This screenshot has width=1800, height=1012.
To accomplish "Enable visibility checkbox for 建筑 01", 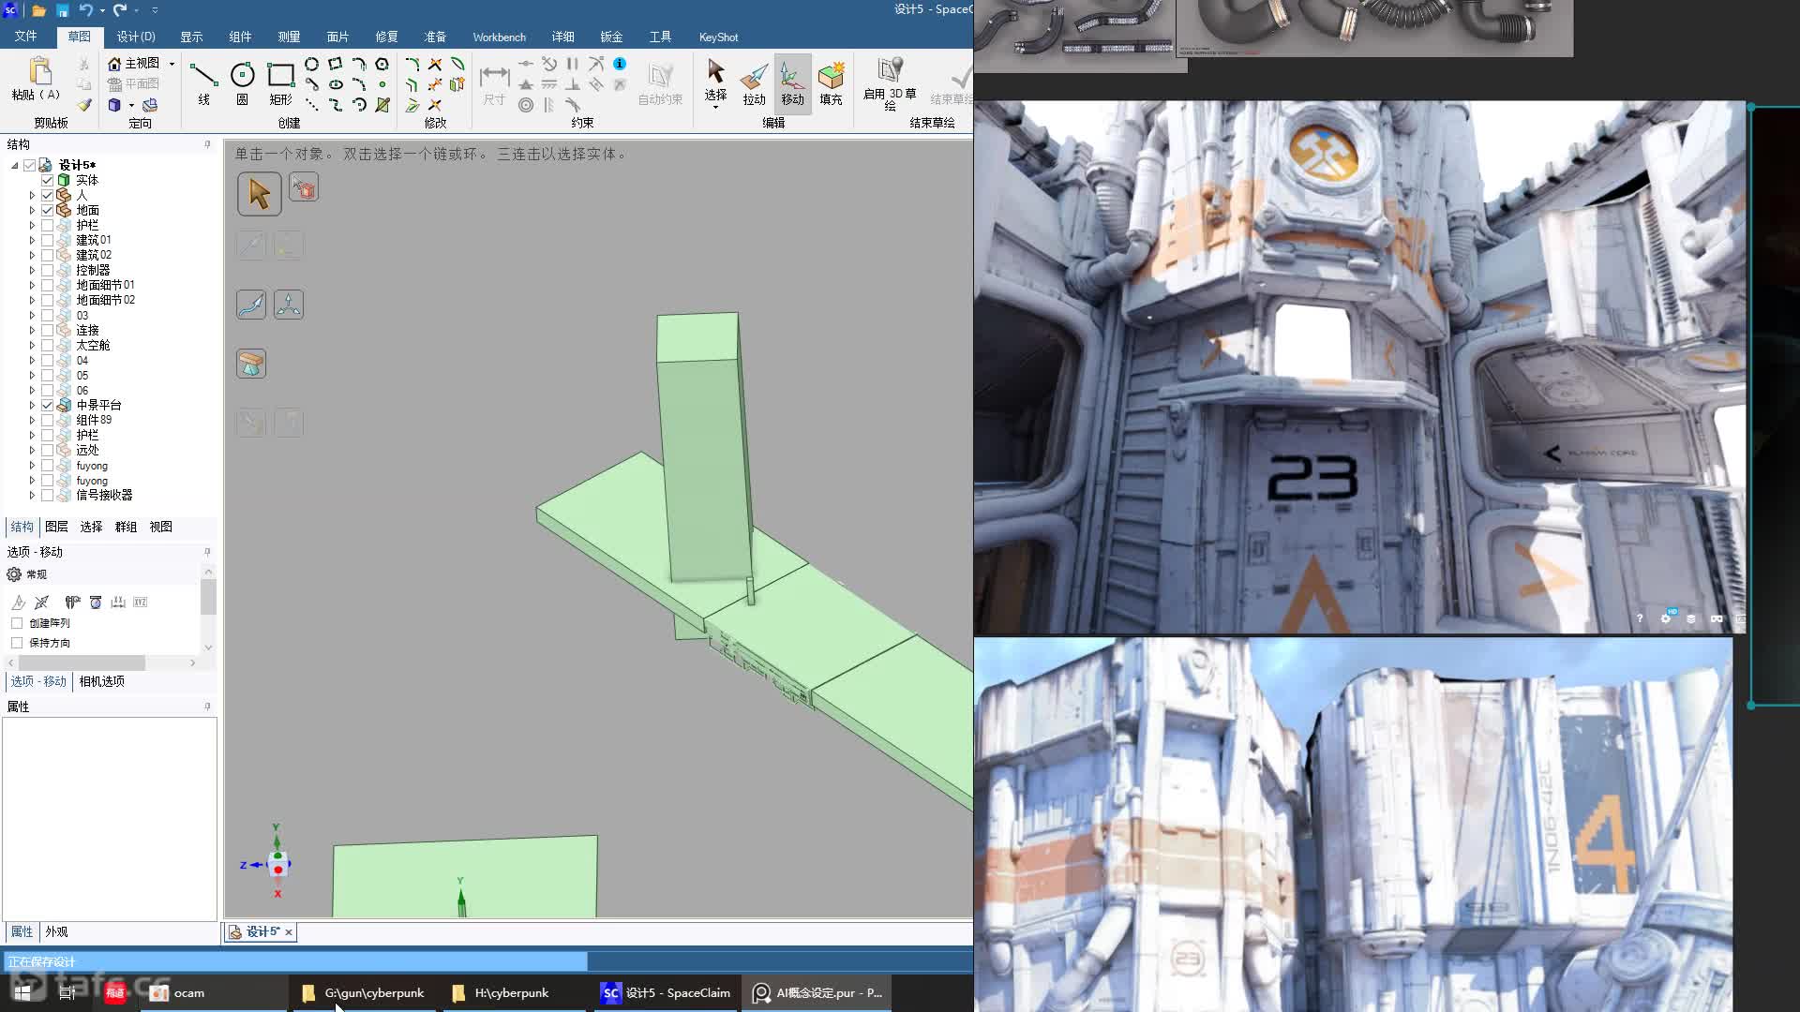I will click(47, 240).
